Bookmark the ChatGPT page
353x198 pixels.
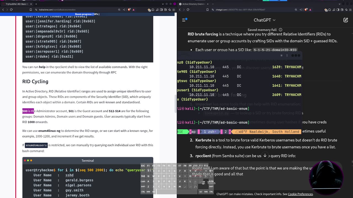[x=207, y=10]
